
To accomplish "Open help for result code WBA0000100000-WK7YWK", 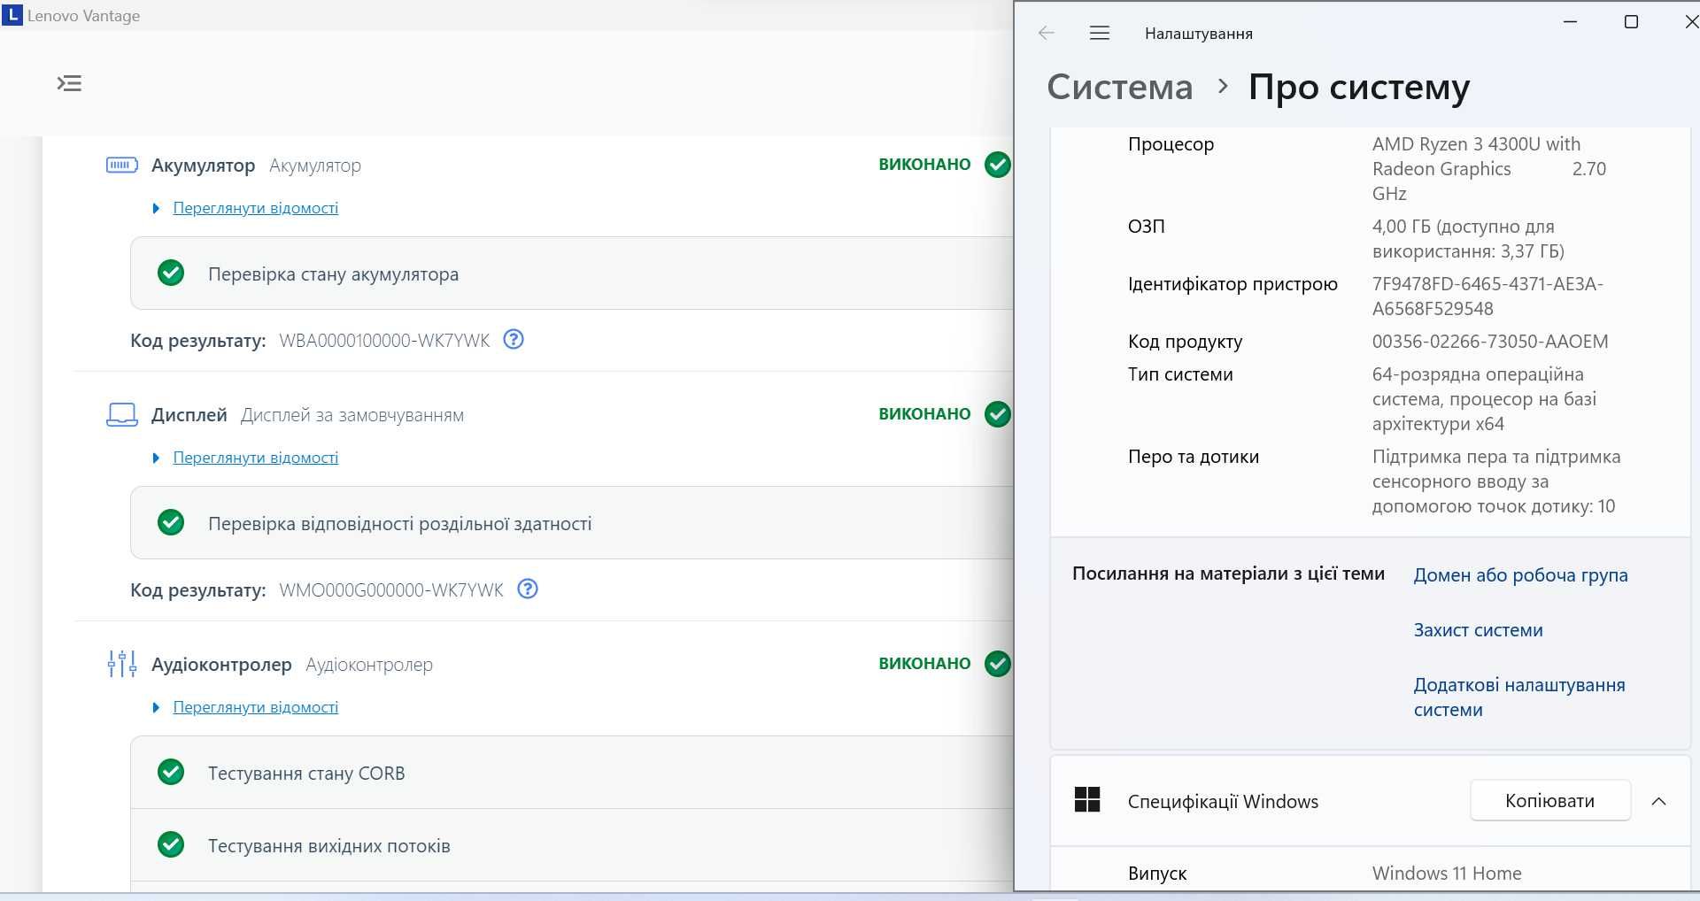I will (514, 339).
